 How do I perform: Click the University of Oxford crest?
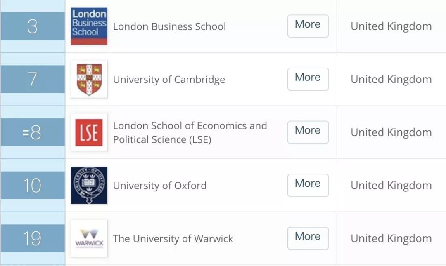click(89, 185)
